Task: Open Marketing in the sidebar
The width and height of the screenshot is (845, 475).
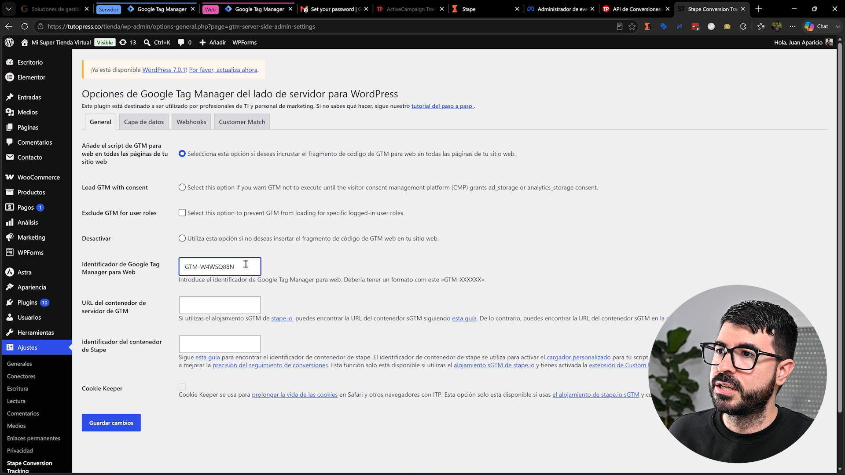Action: point(31,237)
